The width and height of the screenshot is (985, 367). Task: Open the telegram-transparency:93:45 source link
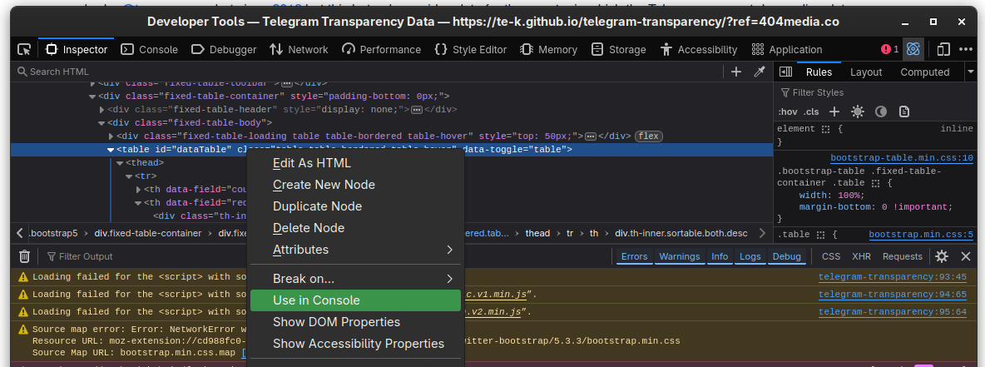(892, 277)
